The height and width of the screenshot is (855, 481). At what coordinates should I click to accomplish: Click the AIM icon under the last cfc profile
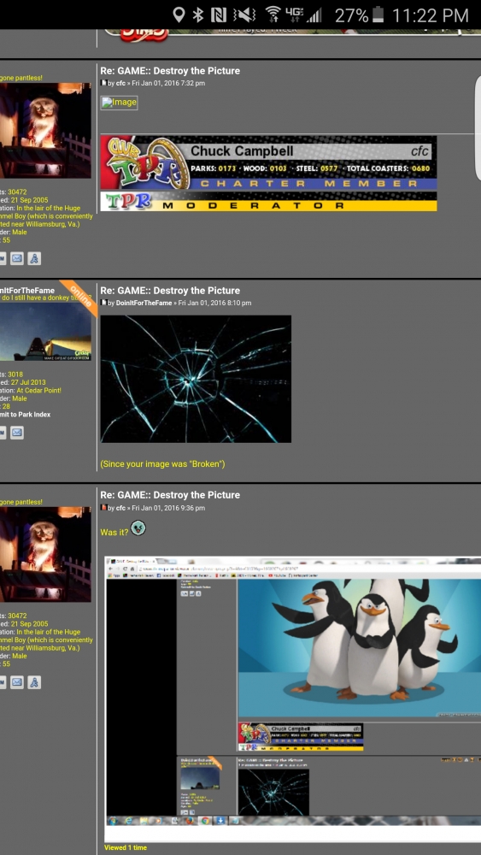point(34,682)
